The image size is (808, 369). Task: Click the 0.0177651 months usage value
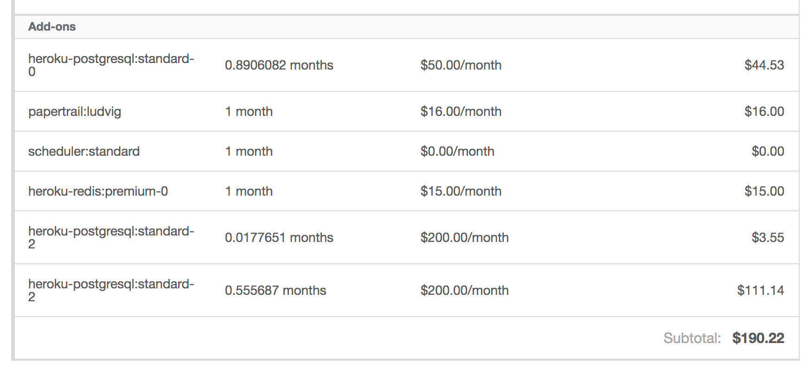tap(279, 238)
